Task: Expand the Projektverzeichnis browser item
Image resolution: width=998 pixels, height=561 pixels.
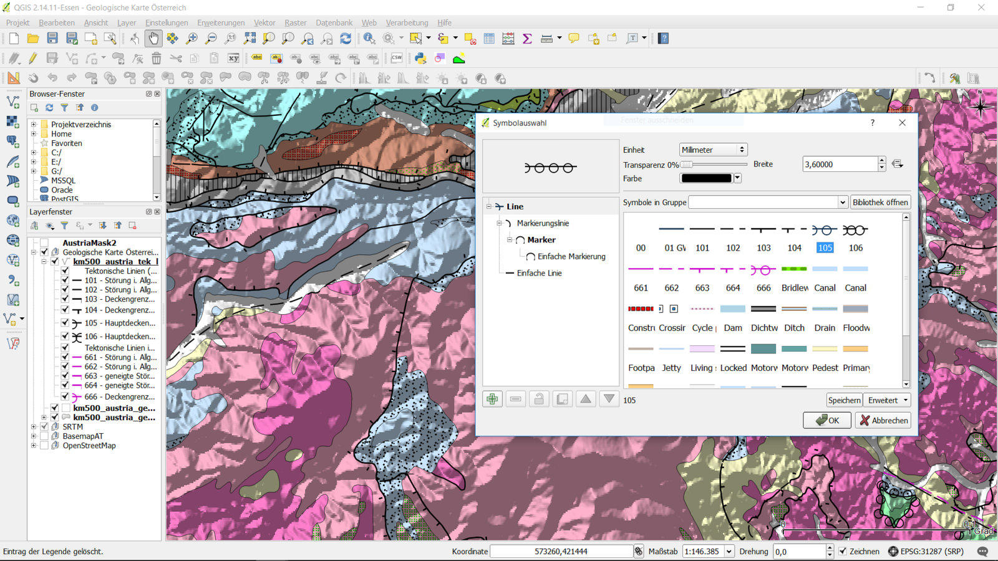Action: click(34, 125)
